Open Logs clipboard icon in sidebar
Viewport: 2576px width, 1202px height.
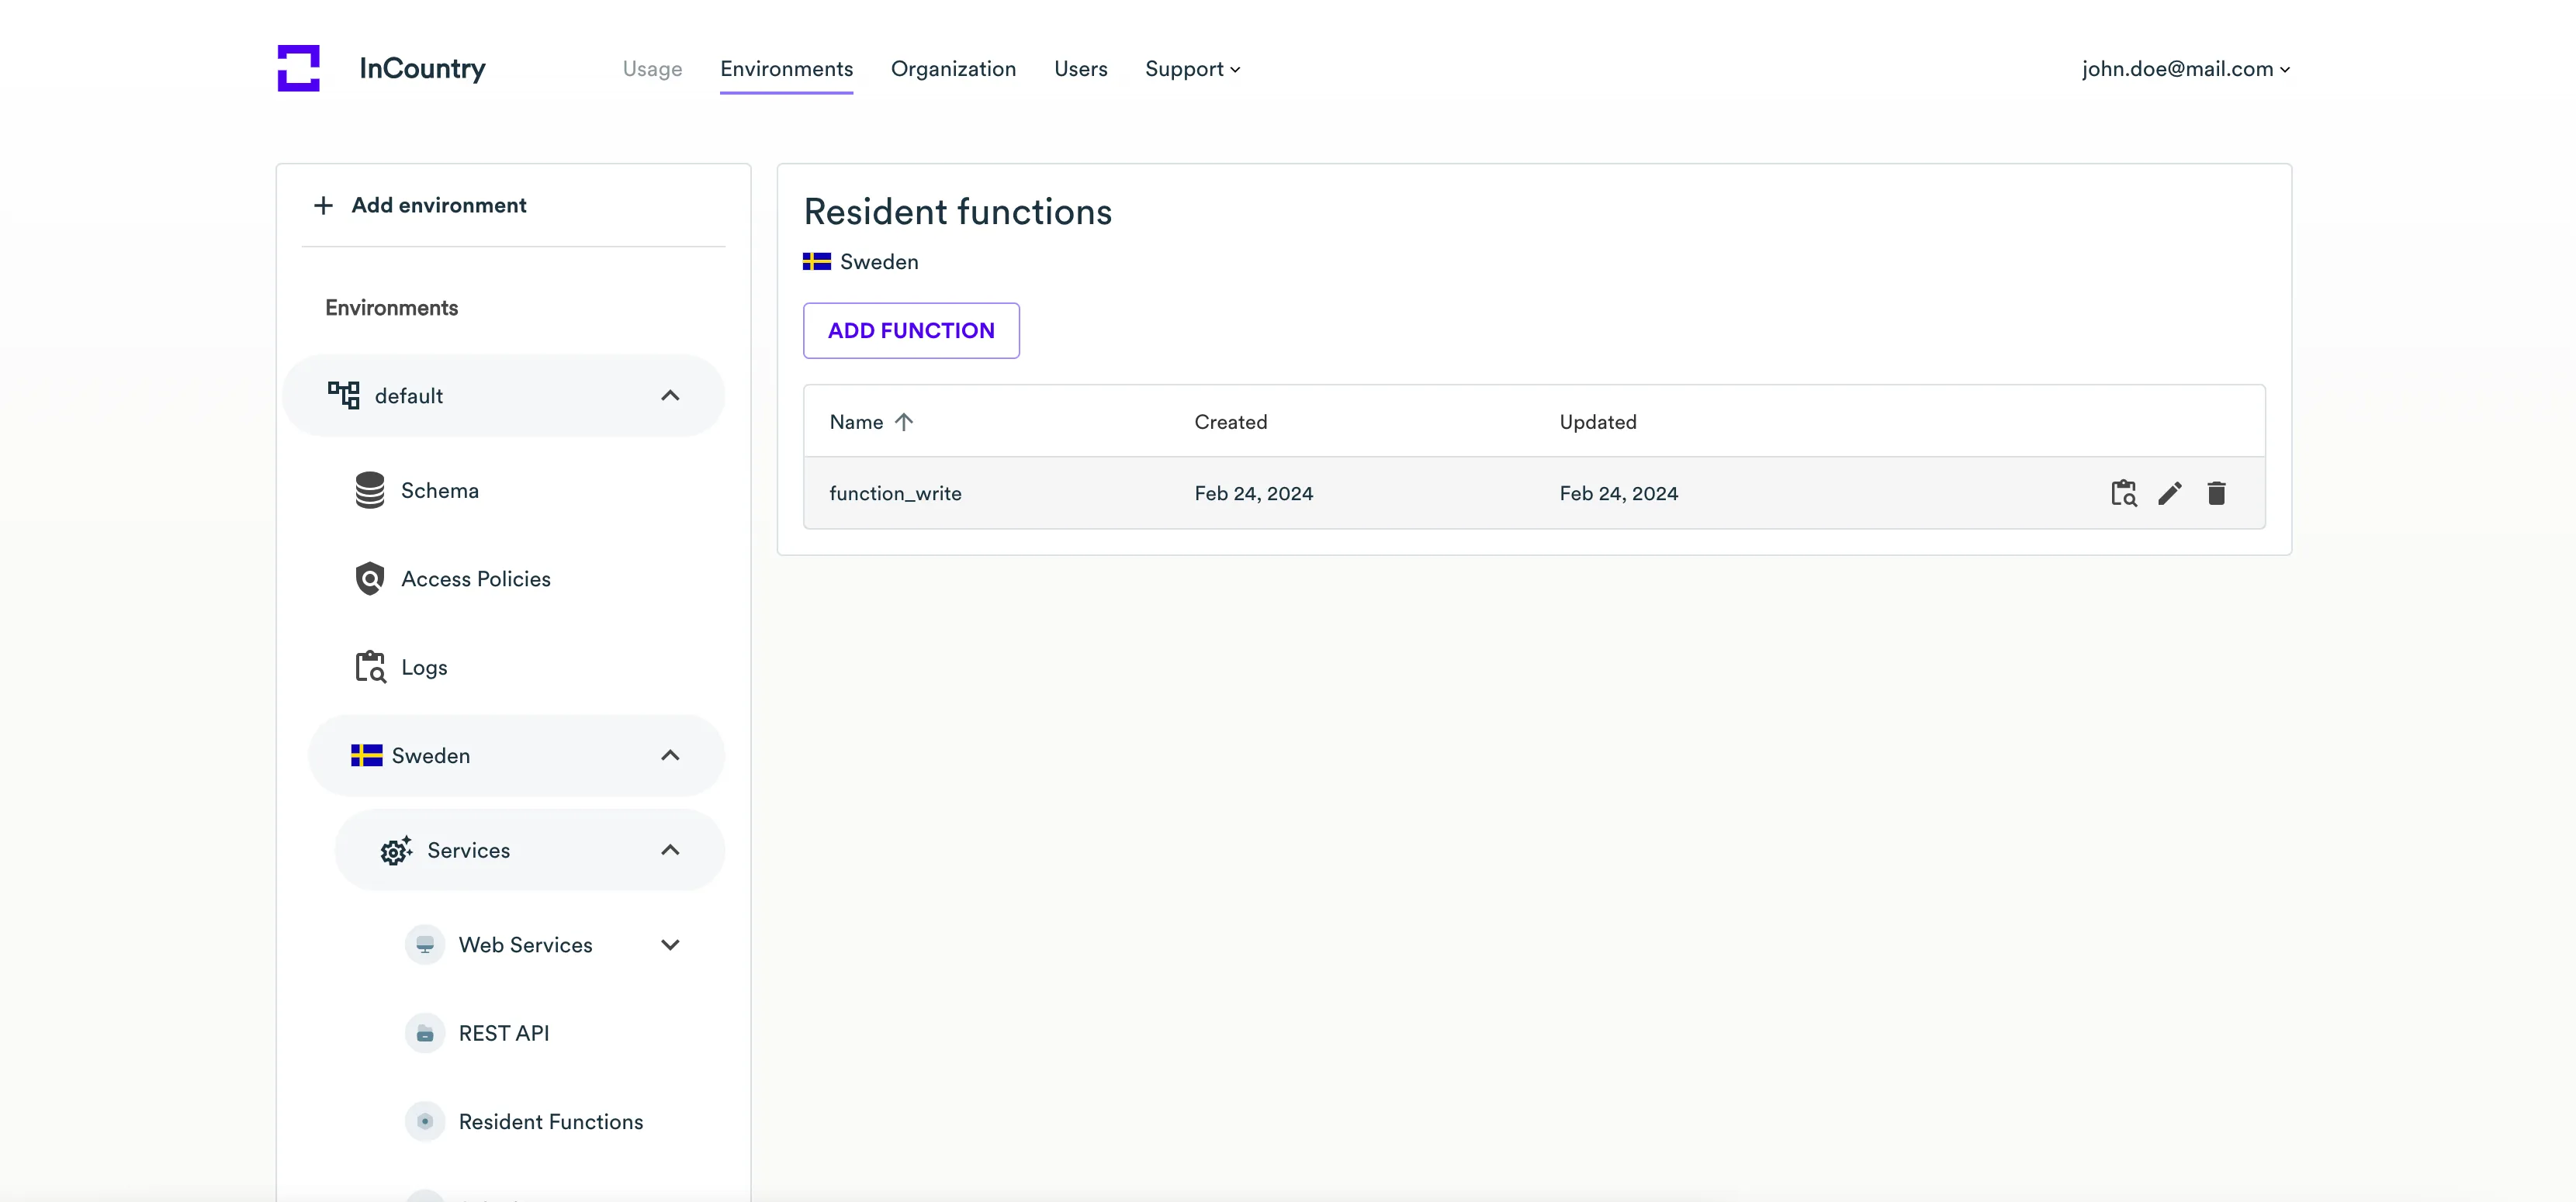pyautogui.click(x=370, y=666)
